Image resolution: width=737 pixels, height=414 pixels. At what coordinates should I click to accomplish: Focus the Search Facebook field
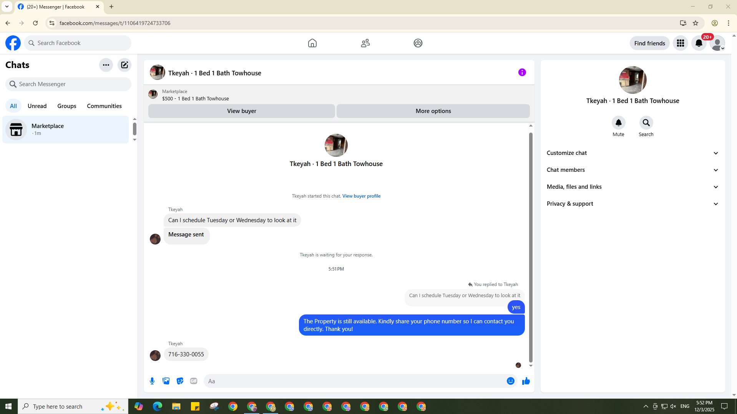point(78,43)
